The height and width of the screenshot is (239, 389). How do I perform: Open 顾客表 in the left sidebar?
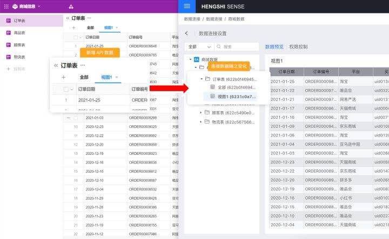(x=19, y=45)
